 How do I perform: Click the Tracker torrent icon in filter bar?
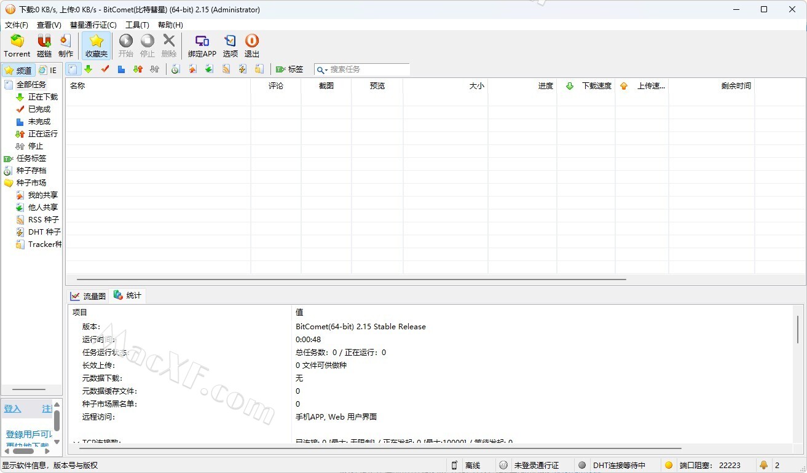coord(259,69)
